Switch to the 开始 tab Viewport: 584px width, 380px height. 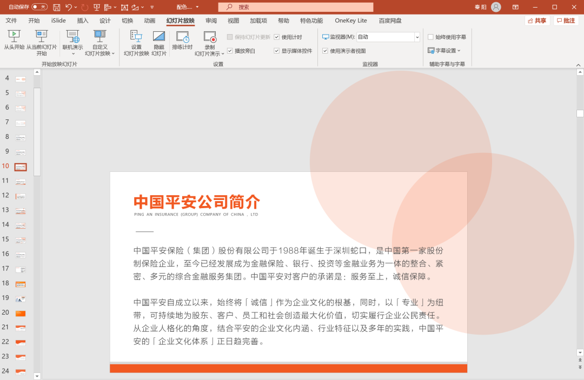click(x=34, y=21)
